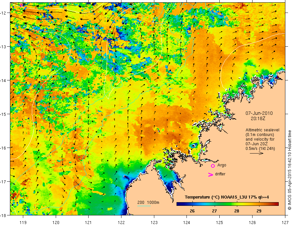Click the magenta drifter arrow symbol in legend
This screenshot has height=225, width=292.
211,174
